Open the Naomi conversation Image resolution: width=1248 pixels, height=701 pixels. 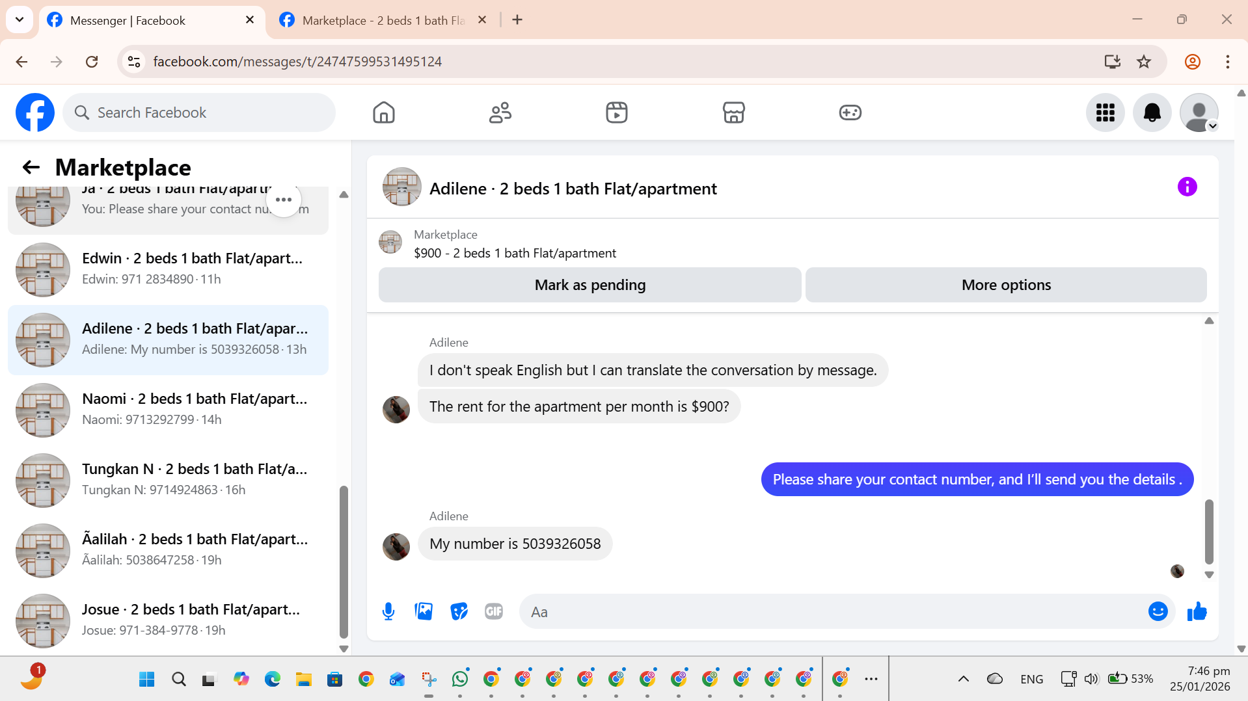[168, 410]
